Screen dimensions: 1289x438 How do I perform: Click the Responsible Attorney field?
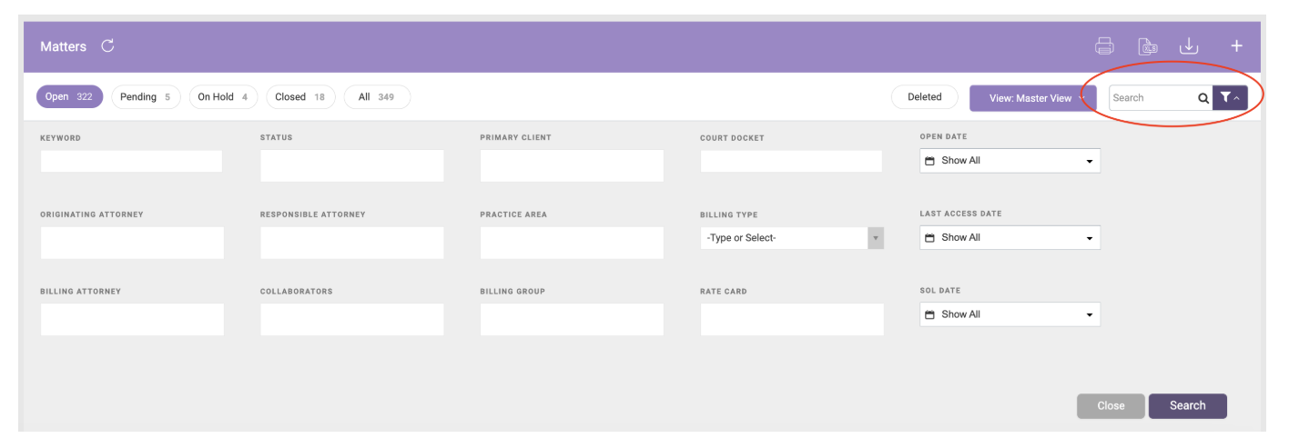(352, 243)
